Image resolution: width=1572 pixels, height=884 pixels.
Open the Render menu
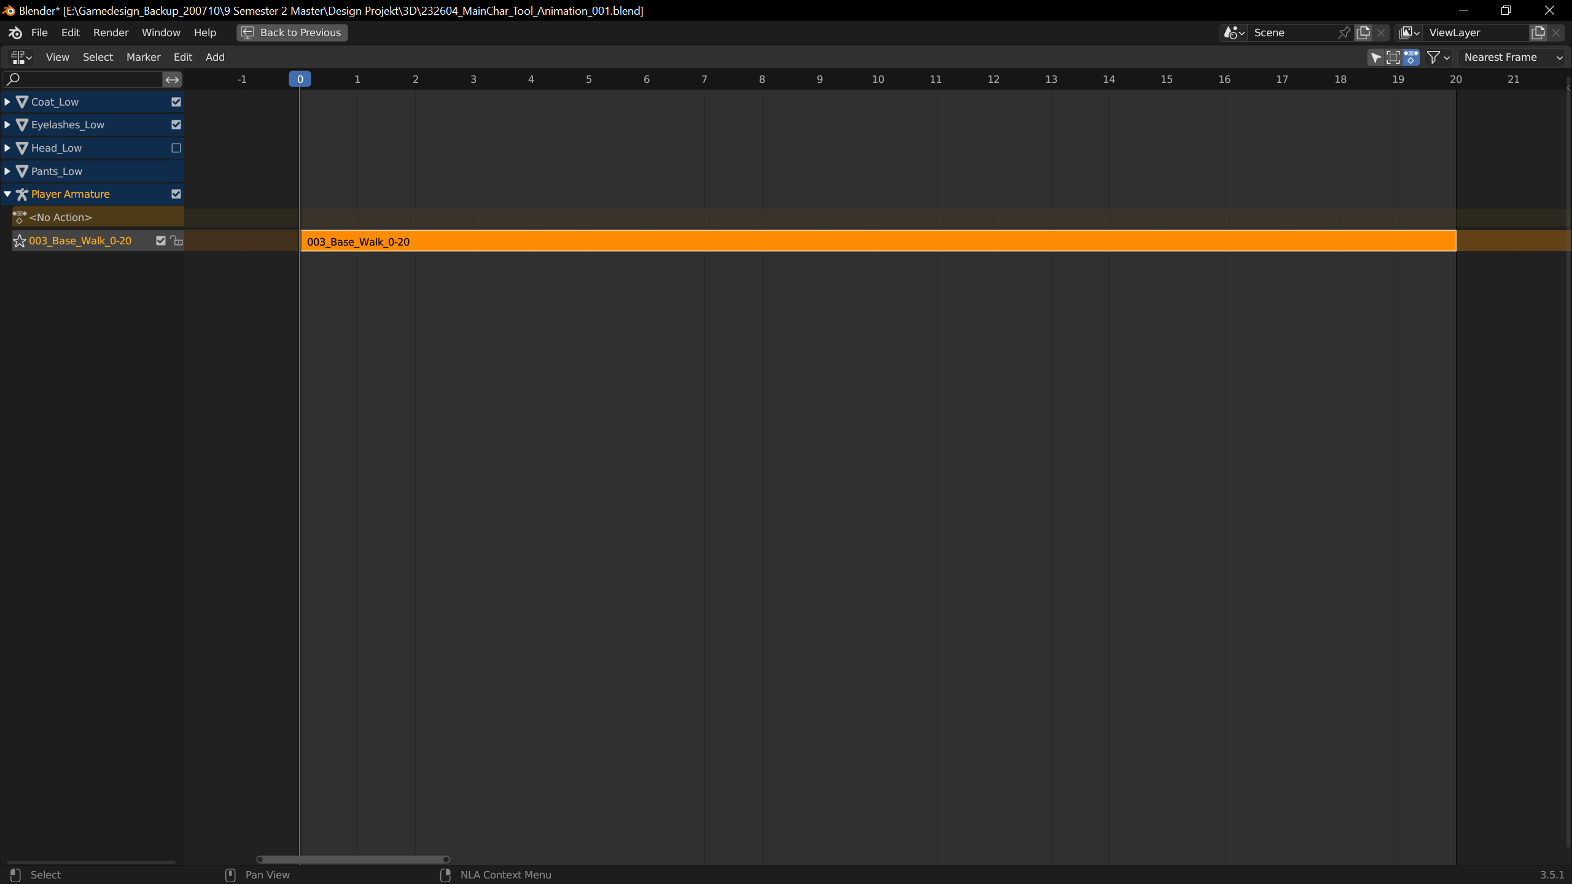pyautogui.click(x=111, y=33)
